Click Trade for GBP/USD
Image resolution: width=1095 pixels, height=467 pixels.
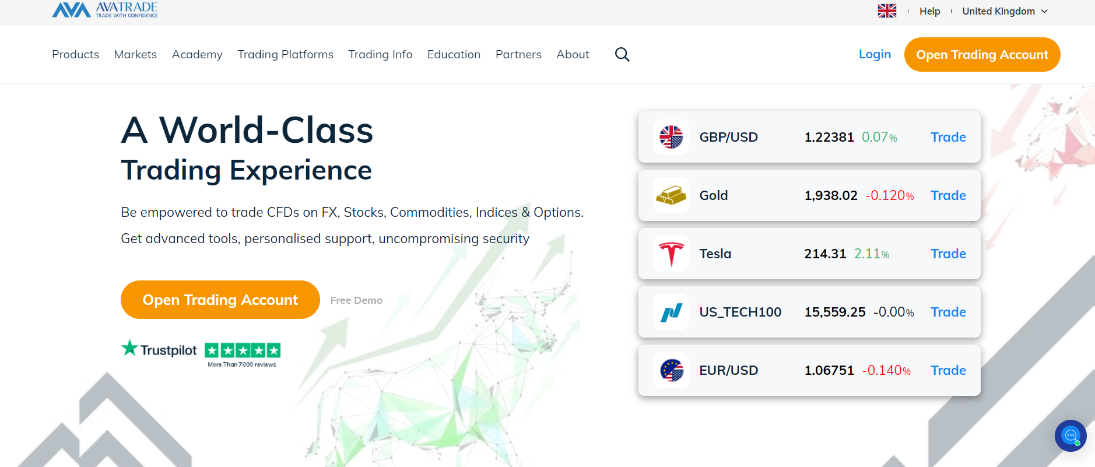tap(948, 137)
